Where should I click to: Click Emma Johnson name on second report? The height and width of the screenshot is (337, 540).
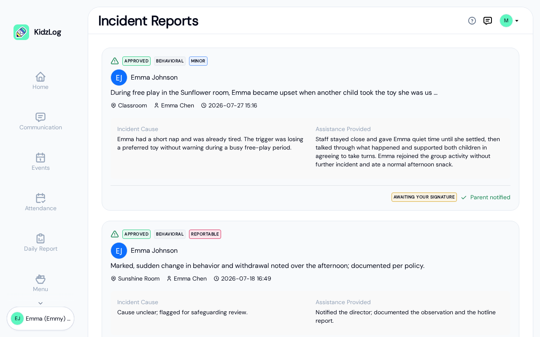[x=154, y=251]
